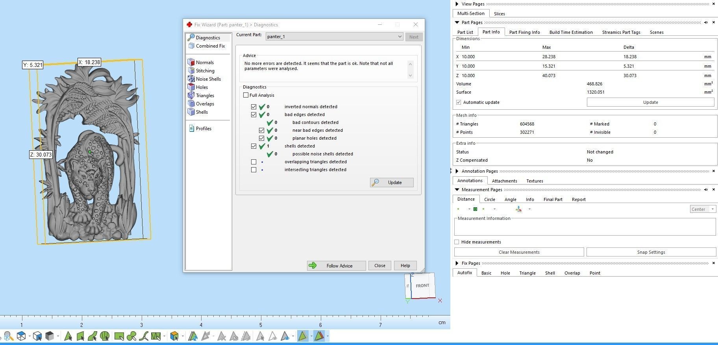The height and width of the screenshot is (345, 718).
Task: Uncheck inverted normals detected checkbox
Action: click(254, 107)
